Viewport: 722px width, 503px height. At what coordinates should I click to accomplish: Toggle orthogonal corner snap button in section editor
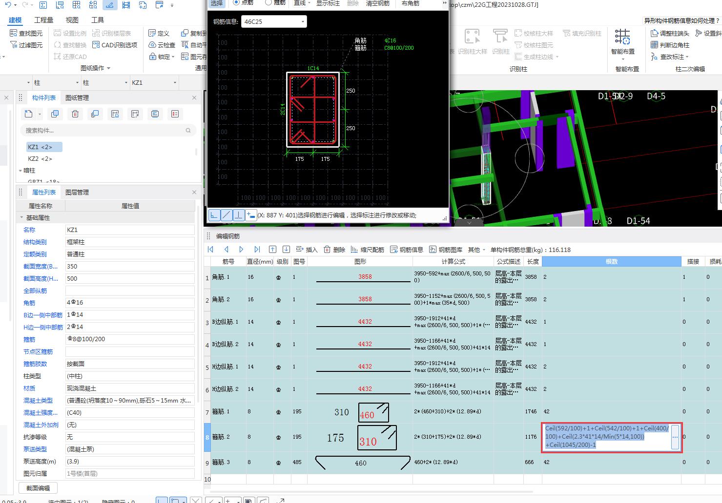tap(214, 215)
